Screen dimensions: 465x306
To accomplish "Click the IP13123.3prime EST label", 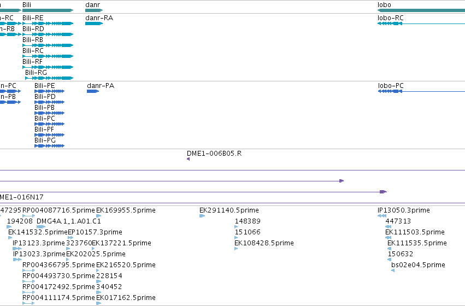I will click(x=39, y=243).
